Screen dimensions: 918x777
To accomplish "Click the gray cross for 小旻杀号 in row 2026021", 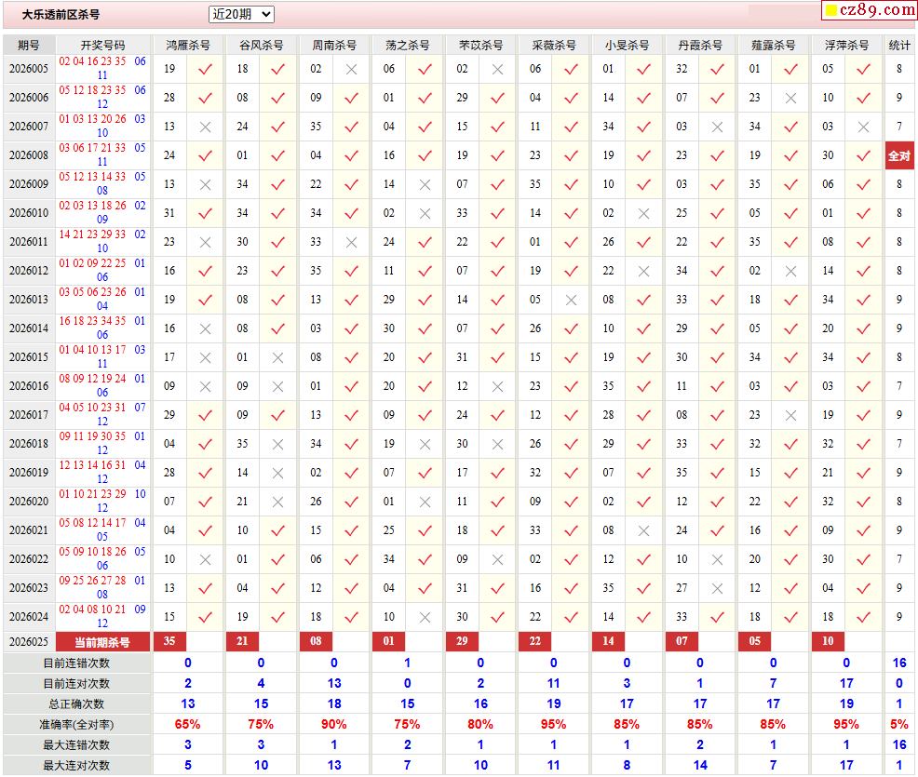I will 643,530.
